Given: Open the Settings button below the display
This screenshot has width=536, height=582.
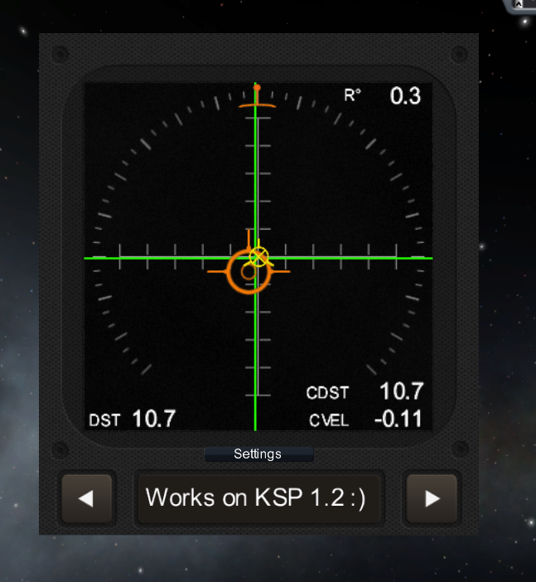Looking at the screenshot, I should point(259,454).
